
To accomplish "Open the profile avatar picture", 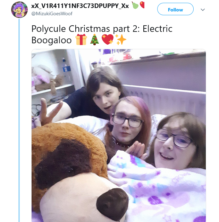I will [x=19, y=10].
